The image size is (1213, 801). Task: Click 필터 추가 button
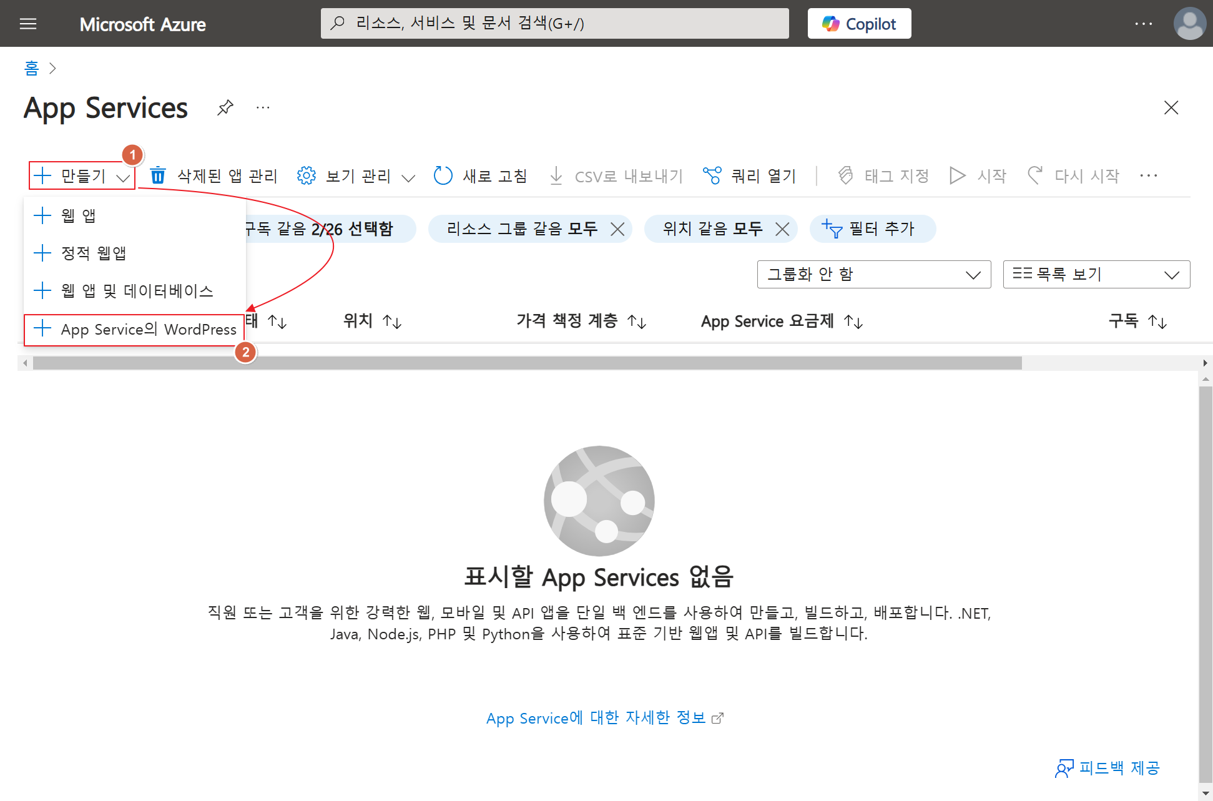tap(873, 229)
